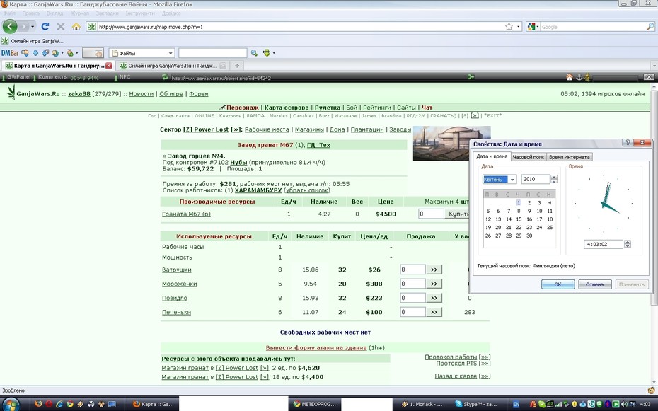The image size is (658, 411).
Task: Click the GWPanel green refresh arrows icon
Action: click(165, 77)
